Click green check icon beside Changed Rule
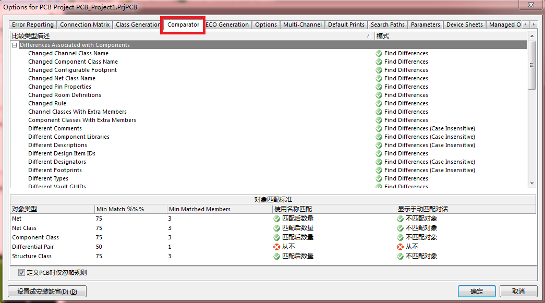The image size is (545, 303). [x=379, y=103]
